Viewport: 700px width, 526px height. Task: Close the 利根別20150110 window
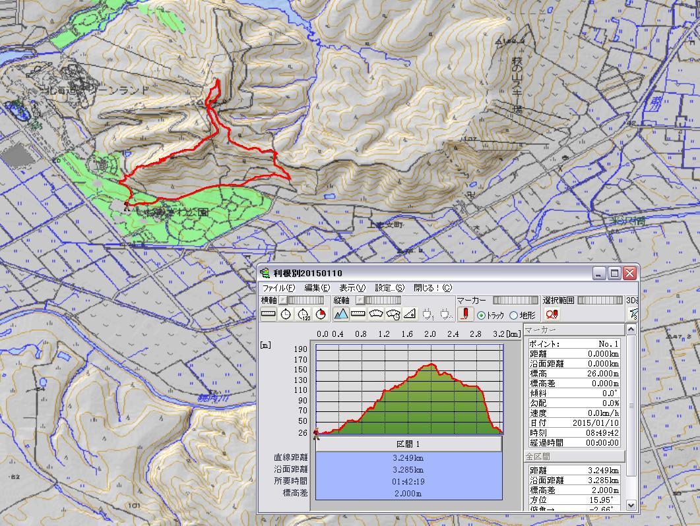click(x=630, y=273)
